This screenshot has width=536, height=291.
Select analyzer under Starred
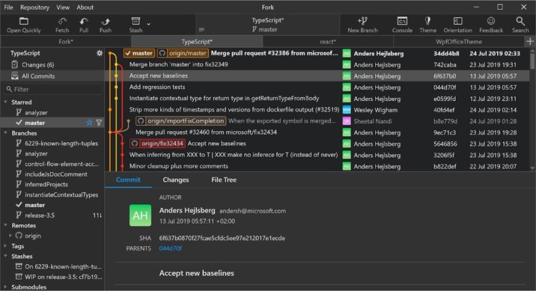[52, 112]
